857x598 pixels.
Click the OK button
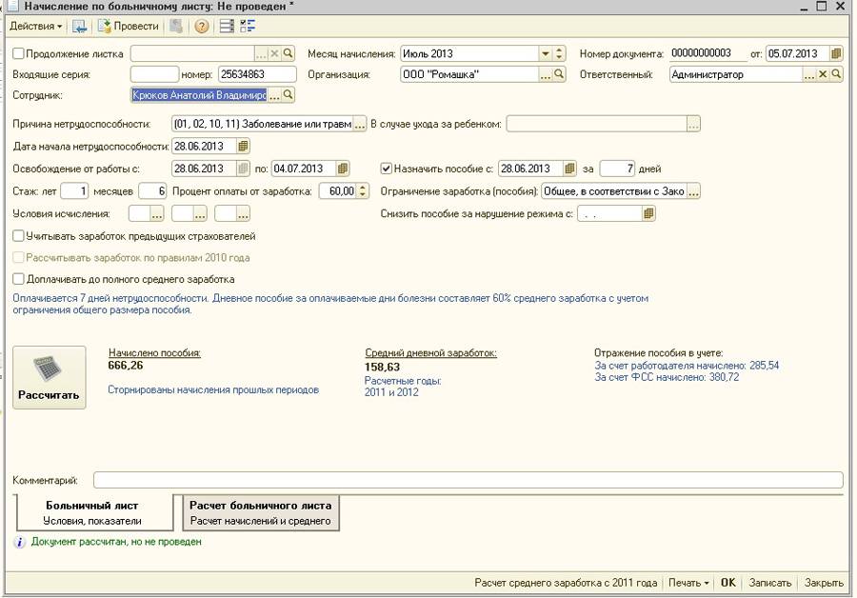click(x=728, y=583)
